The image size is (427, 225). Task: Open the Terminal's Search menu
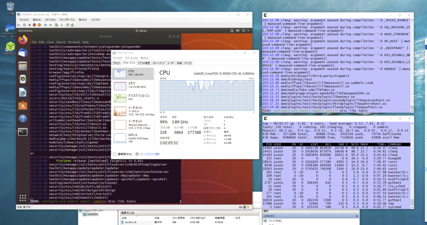[61, 42]
